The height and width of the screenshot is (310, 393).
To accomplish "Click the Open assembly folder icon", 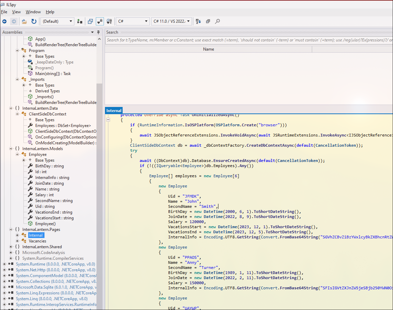I will coord(24,21).
